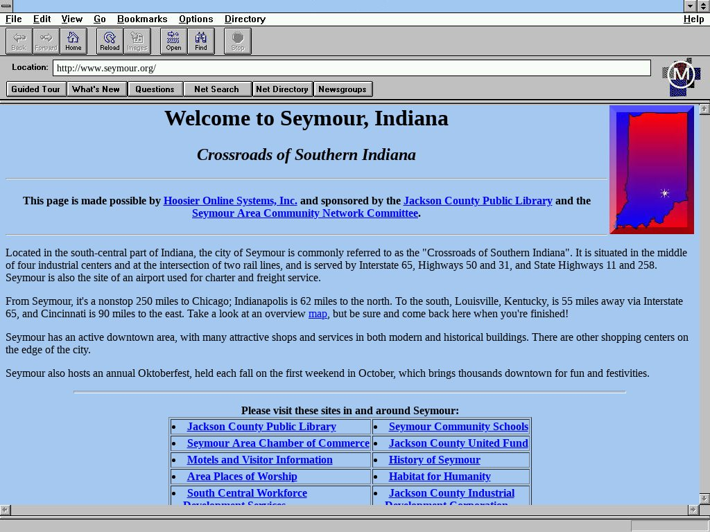Screen dimensions: 710x532
Task: Open a location with Open icon
Action: [173, 41]
